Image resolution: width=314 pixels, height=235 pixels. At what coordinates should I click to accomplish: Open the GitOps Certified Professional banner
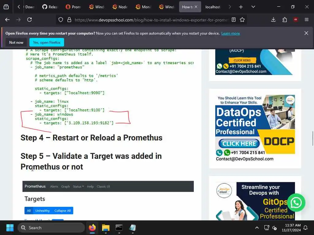click(x=255, y=201)
